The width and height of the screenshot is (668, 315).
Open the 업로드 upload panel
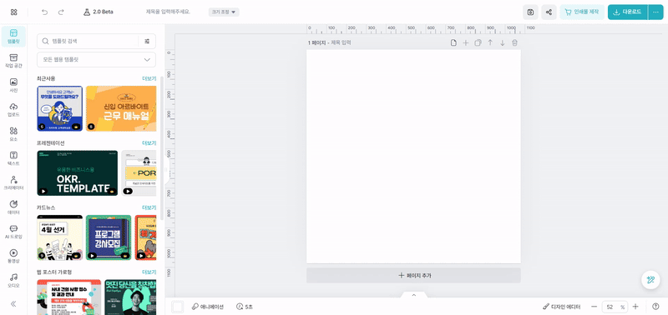tap(13, 110)
